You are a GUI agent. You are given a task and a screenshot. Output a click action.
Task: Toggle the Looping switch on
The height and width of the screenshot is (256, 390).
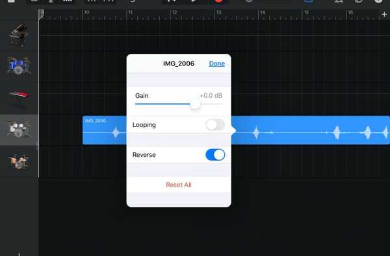215,125
